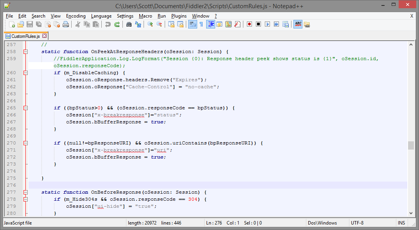Click the Dos\Windows line ending indicator
The height and width of the screenshot is (230, 419).
click(x=322, y=223)
